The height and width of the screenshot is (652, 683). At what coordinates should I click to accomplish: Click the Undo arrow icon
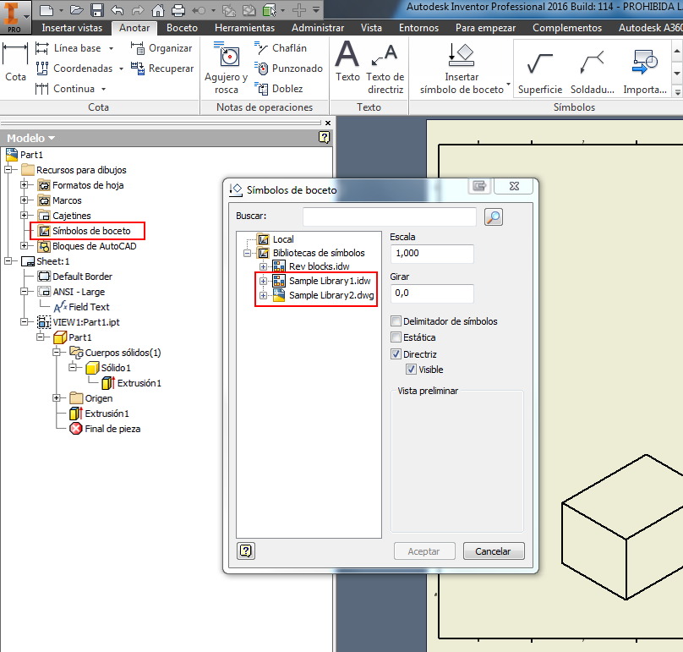coord(117,9)
